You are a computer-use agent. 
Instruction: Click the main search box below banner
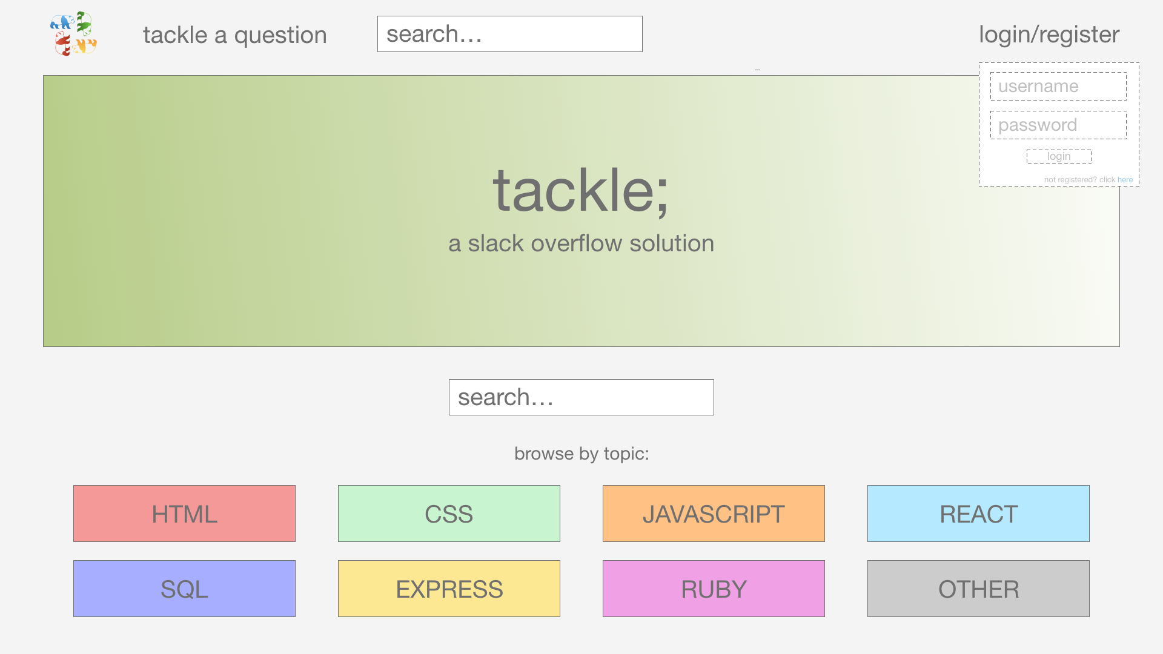[581, 397]
